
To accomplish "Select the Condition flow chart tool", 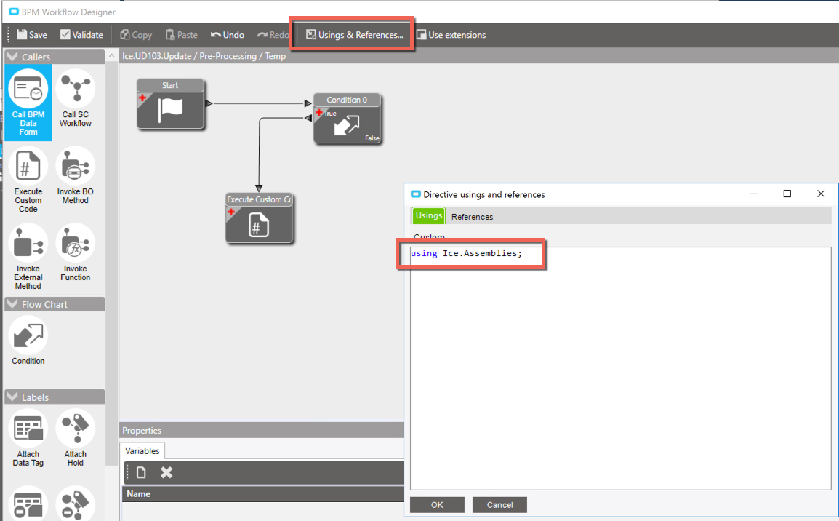I will click(28, 341).
